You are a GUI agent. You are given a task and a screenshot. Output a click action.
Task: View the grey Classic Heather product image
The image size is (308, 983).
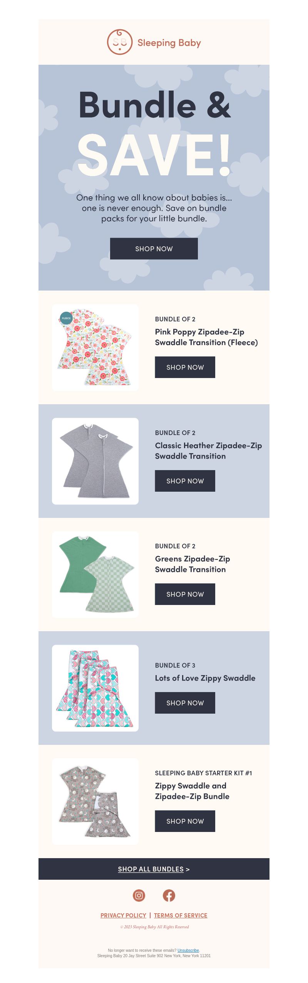coord(95,461)
